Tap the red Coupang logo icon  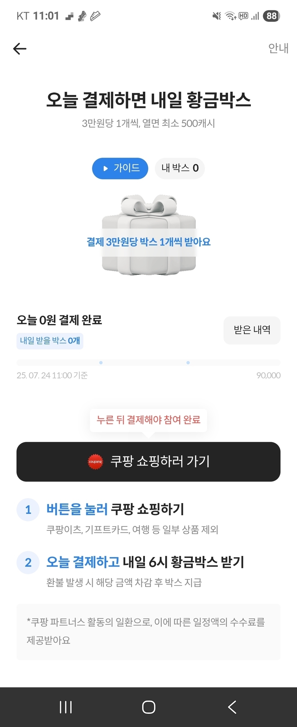click(95, 461)
